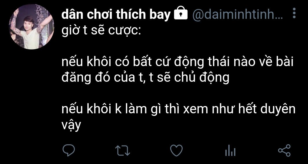Open profile via name 'dân chơi thích bay'

coord(116,14)
